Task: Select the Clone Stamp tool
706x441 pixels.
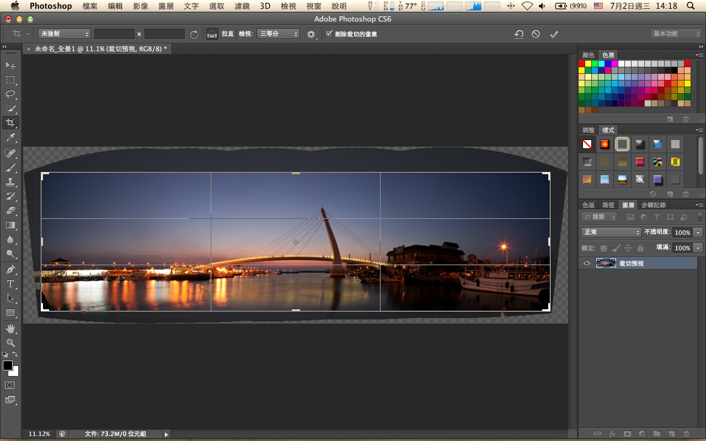Action: (x=10, y=181)
